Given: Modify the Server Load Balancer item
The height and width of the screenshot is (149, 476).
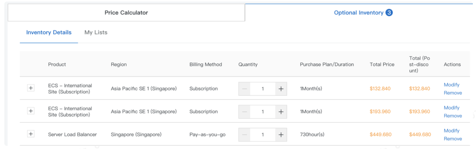Looking at the screenshot, I should click(x=451, y=131).
